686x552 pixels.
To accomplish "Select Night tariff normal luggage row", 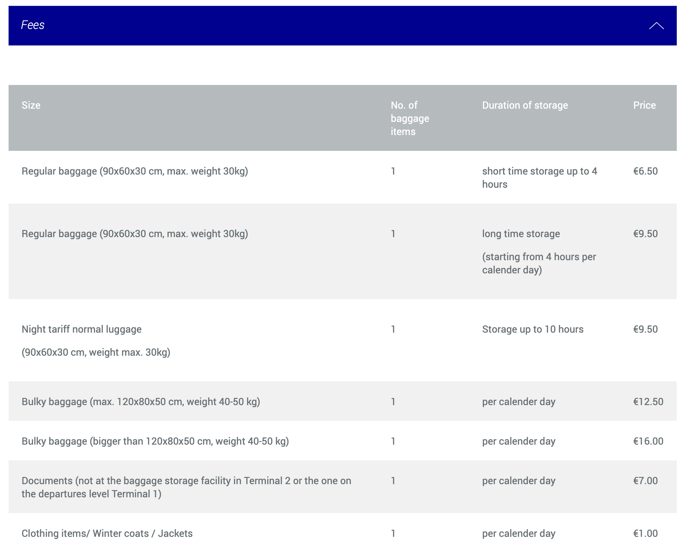I will point(81,329).
